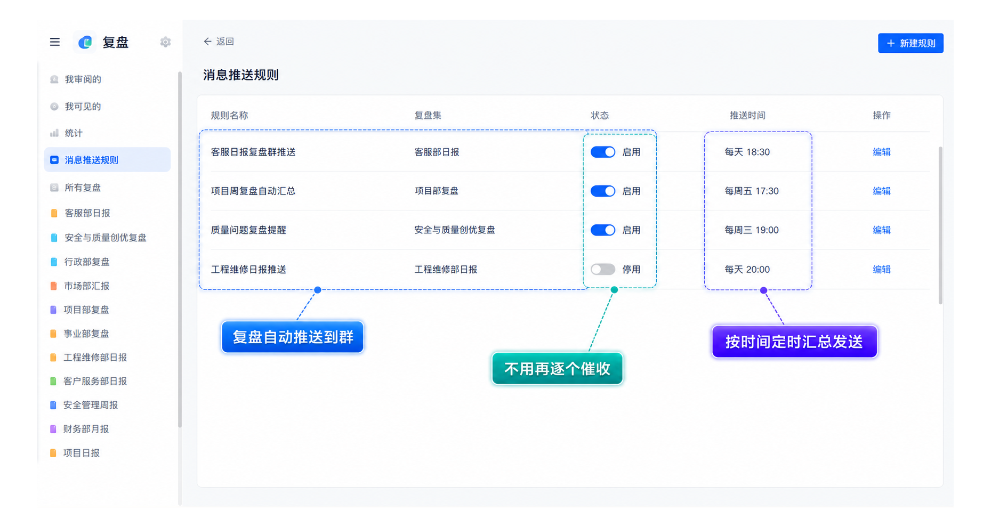Enable the 工程维修日报推送 rule toggle
This screenshot has width=991, height=527.
[x=603, y=270]
